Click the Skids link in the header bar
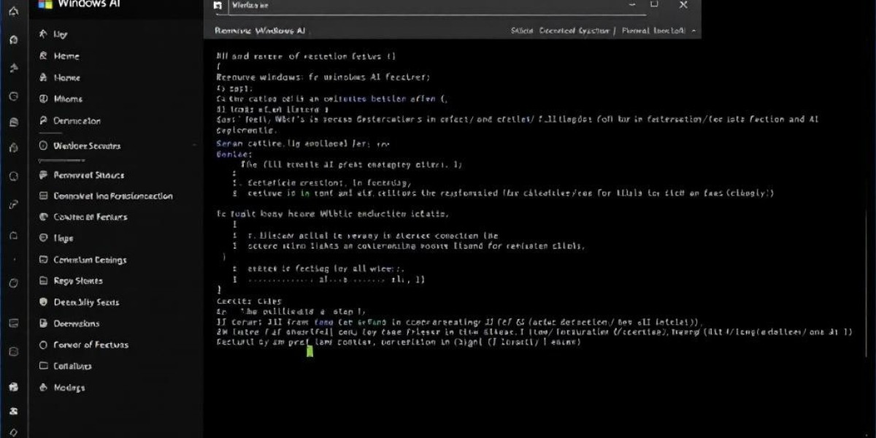Viewport: 876px width, 438px height. [x=521, y=31]
